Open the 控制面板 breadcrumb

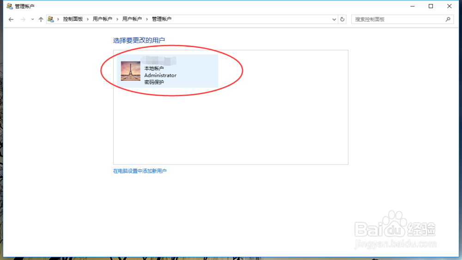click(73, 19)
